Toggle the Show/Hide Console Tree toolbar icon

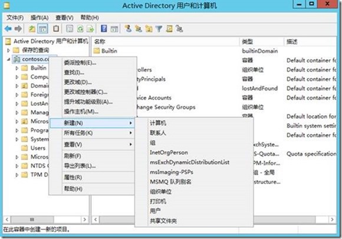tap(42, 29)
